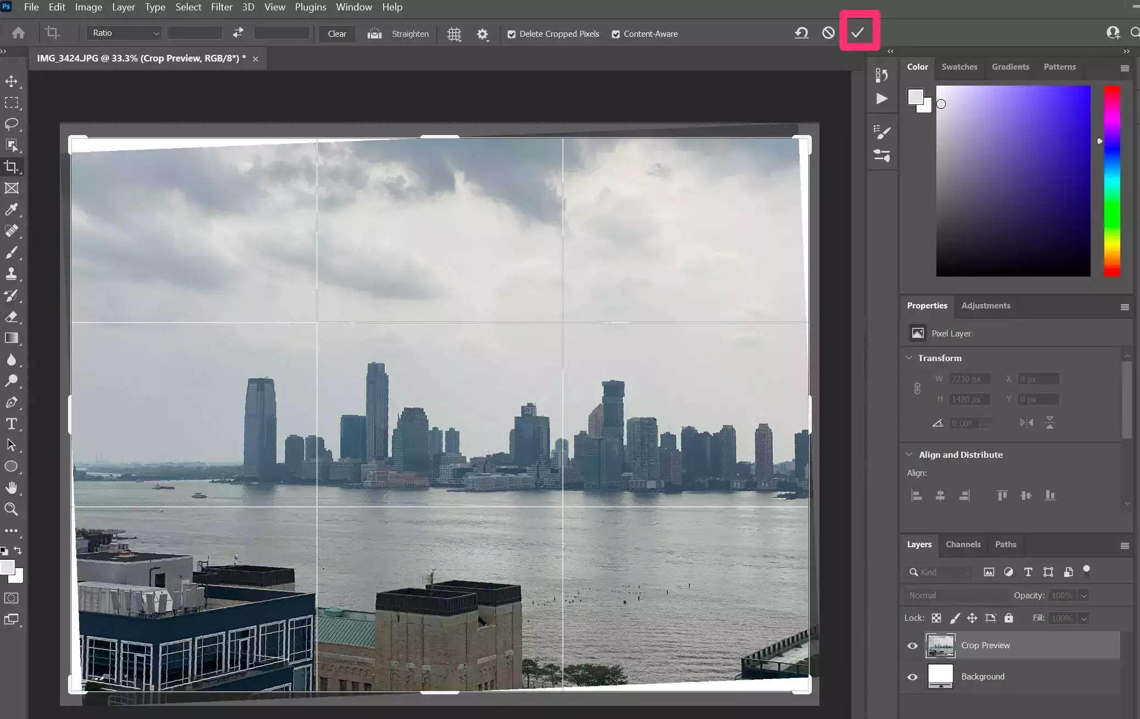Click the foreground color swatch in Color panel
This screenshot has height=719, width=1140.
[x=915, y=97]
